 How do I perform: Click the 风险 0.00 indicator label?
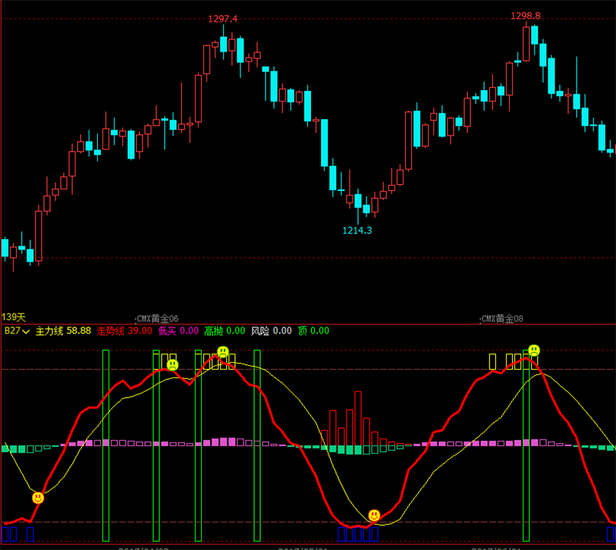click(x=272, y=331)
